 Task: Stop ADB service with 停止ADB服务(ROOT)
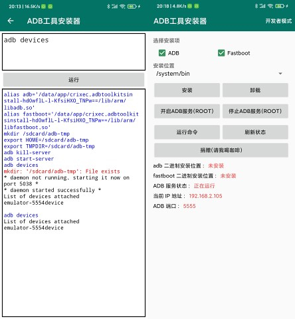[255, 111]
